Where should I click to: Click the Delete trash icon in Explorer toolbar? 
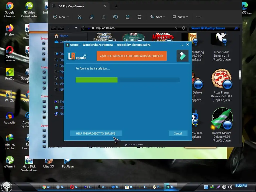[139, 17]
